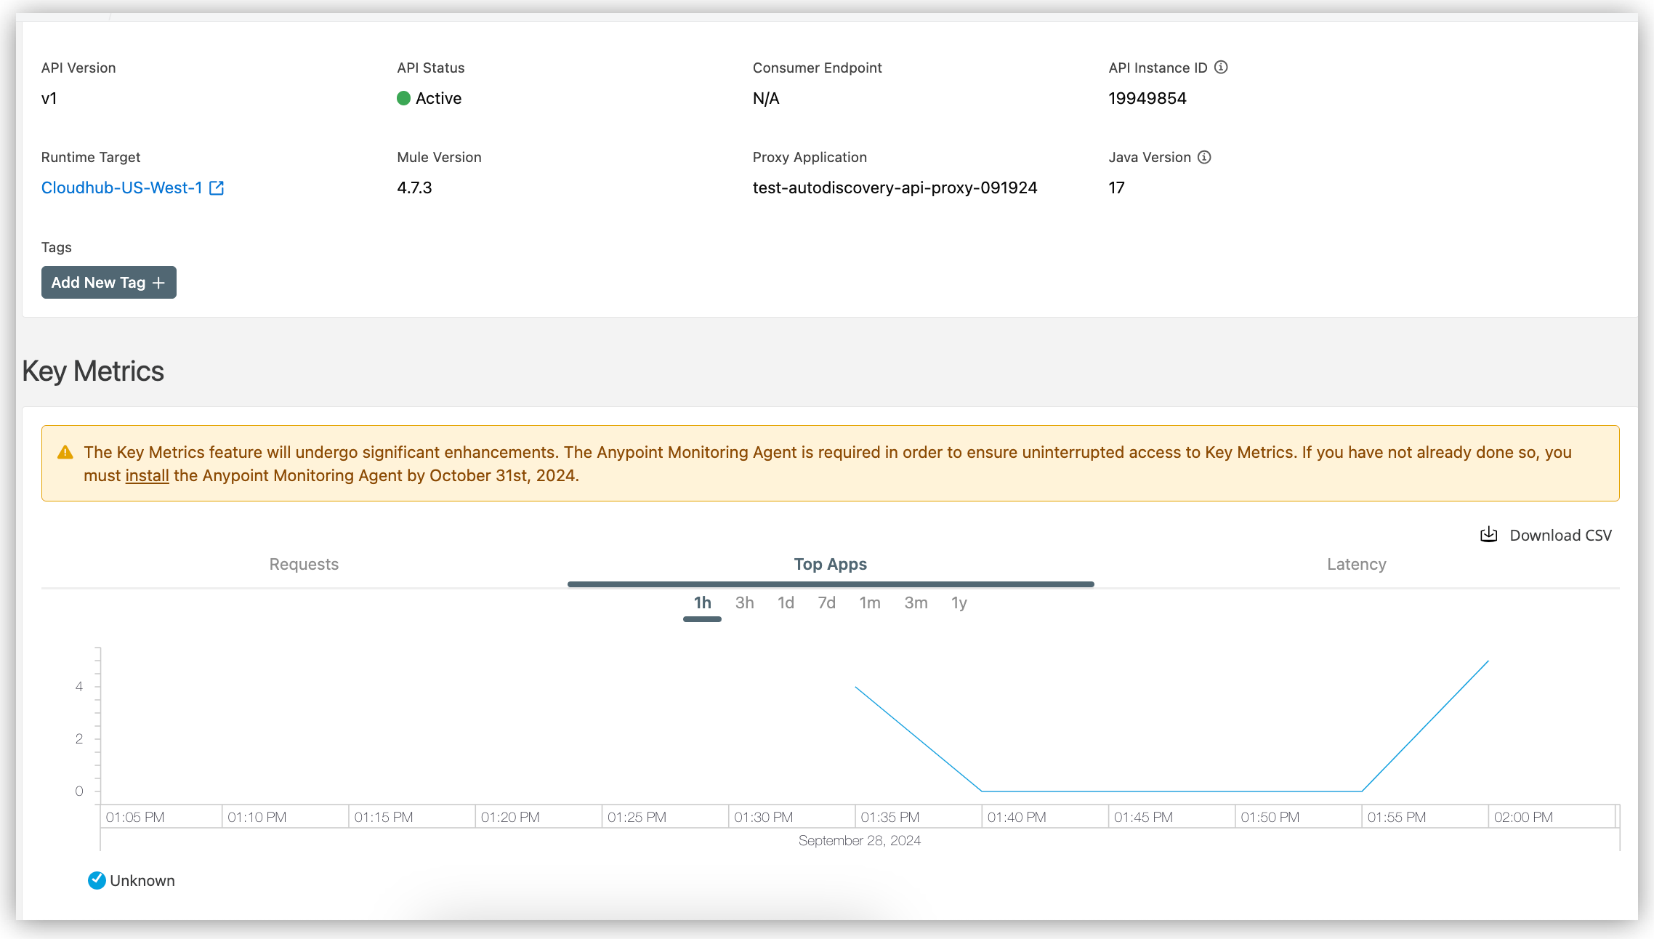Click the blue check icon beside Unknown
The width and height of the screenshot is (1654, 939).
click(96, 880)
